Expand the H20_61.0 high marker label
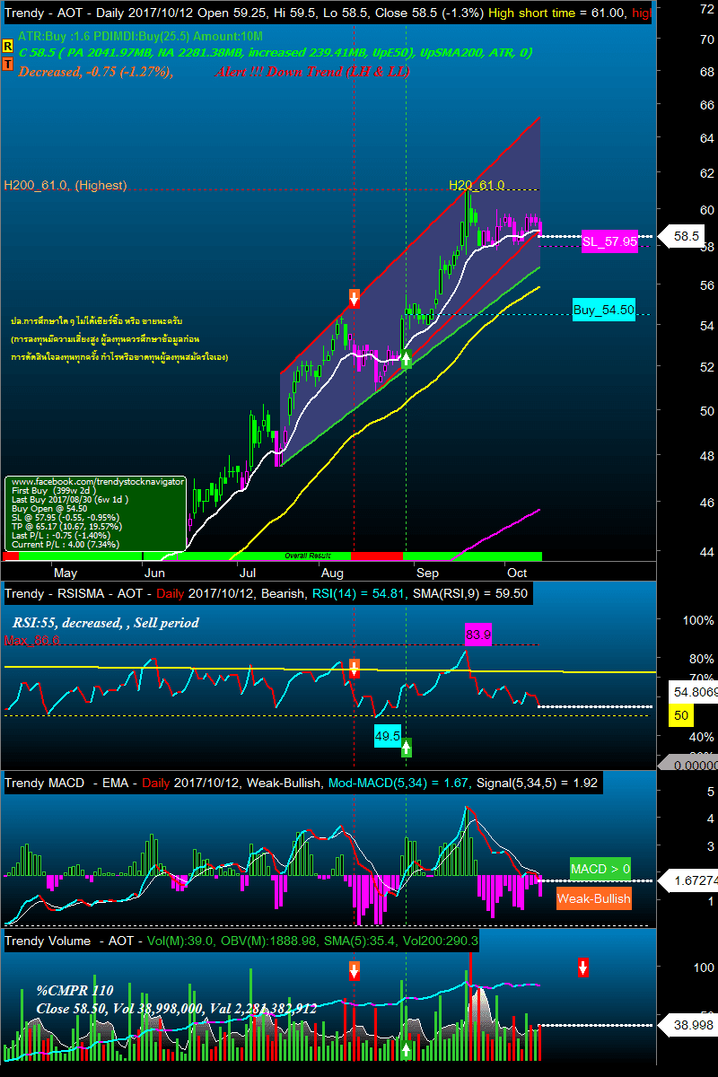718x1077 pixels. click(477, 185)
